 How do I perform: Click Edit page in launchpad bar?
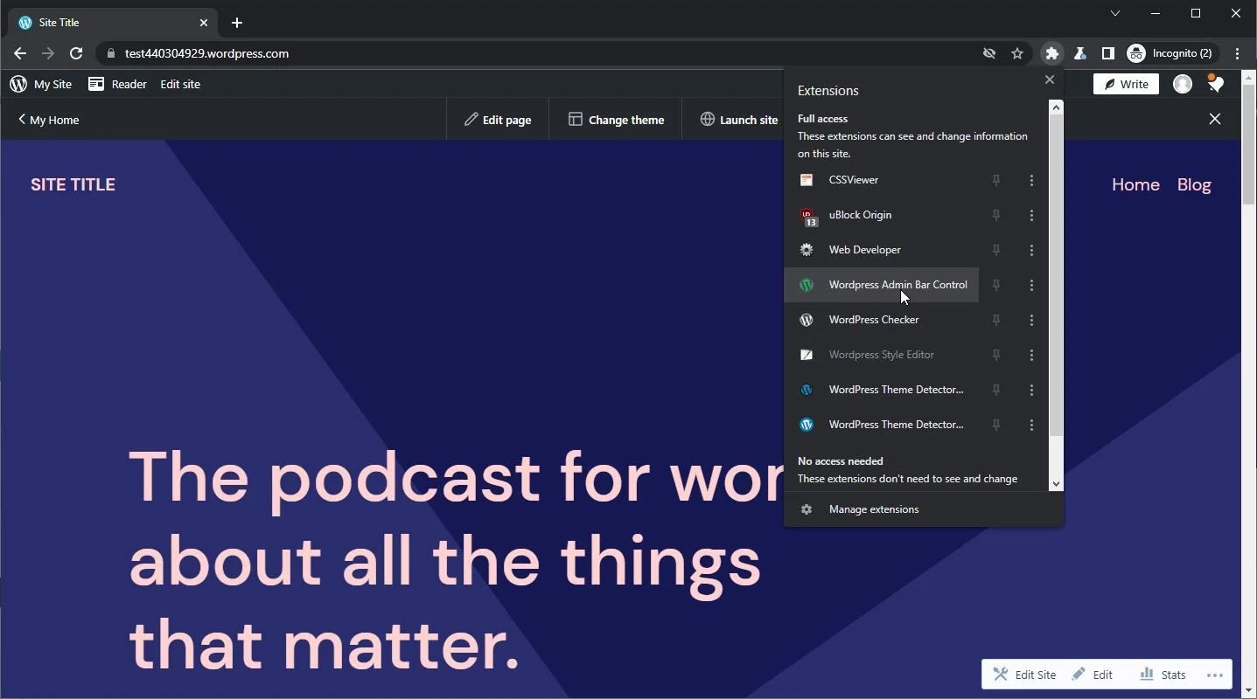click(x=498, y=120)
